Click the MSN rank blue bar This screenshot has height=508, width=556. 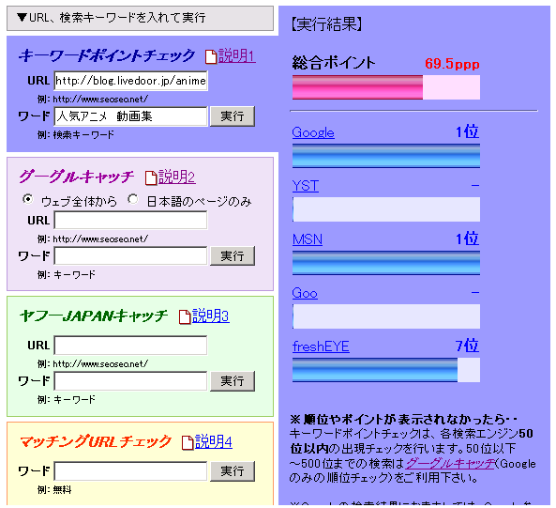pos(386,263)
